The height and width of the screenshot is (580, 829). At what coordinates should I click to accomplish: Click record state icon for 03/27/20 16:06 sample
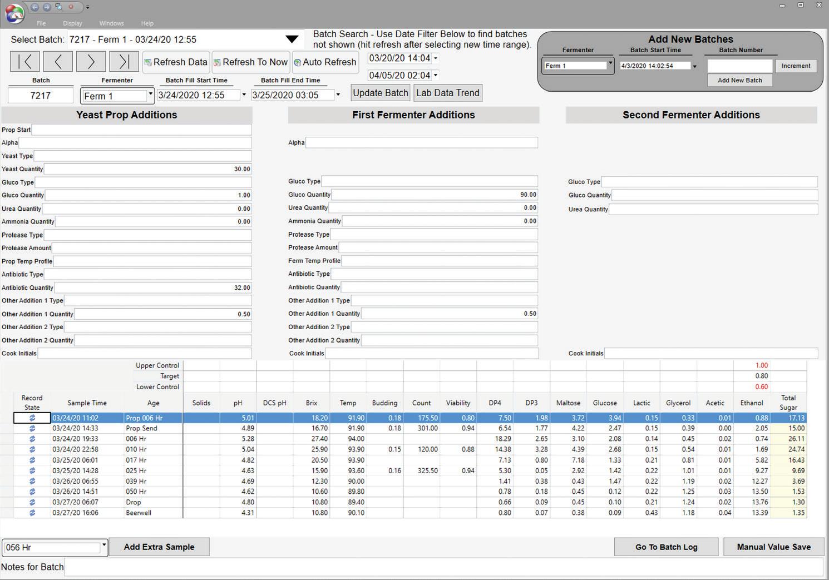pos(32,513)
